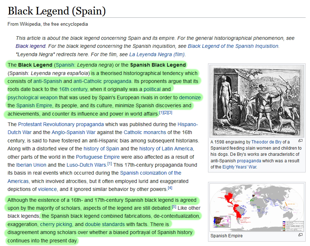Click the italic phrase 'Leyenda negra española'

pos(59,73)
